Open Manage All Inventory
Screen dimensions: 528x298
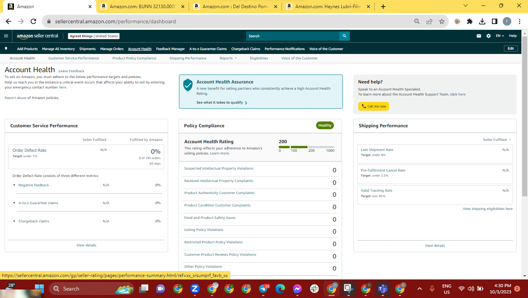tap(58, 49)
